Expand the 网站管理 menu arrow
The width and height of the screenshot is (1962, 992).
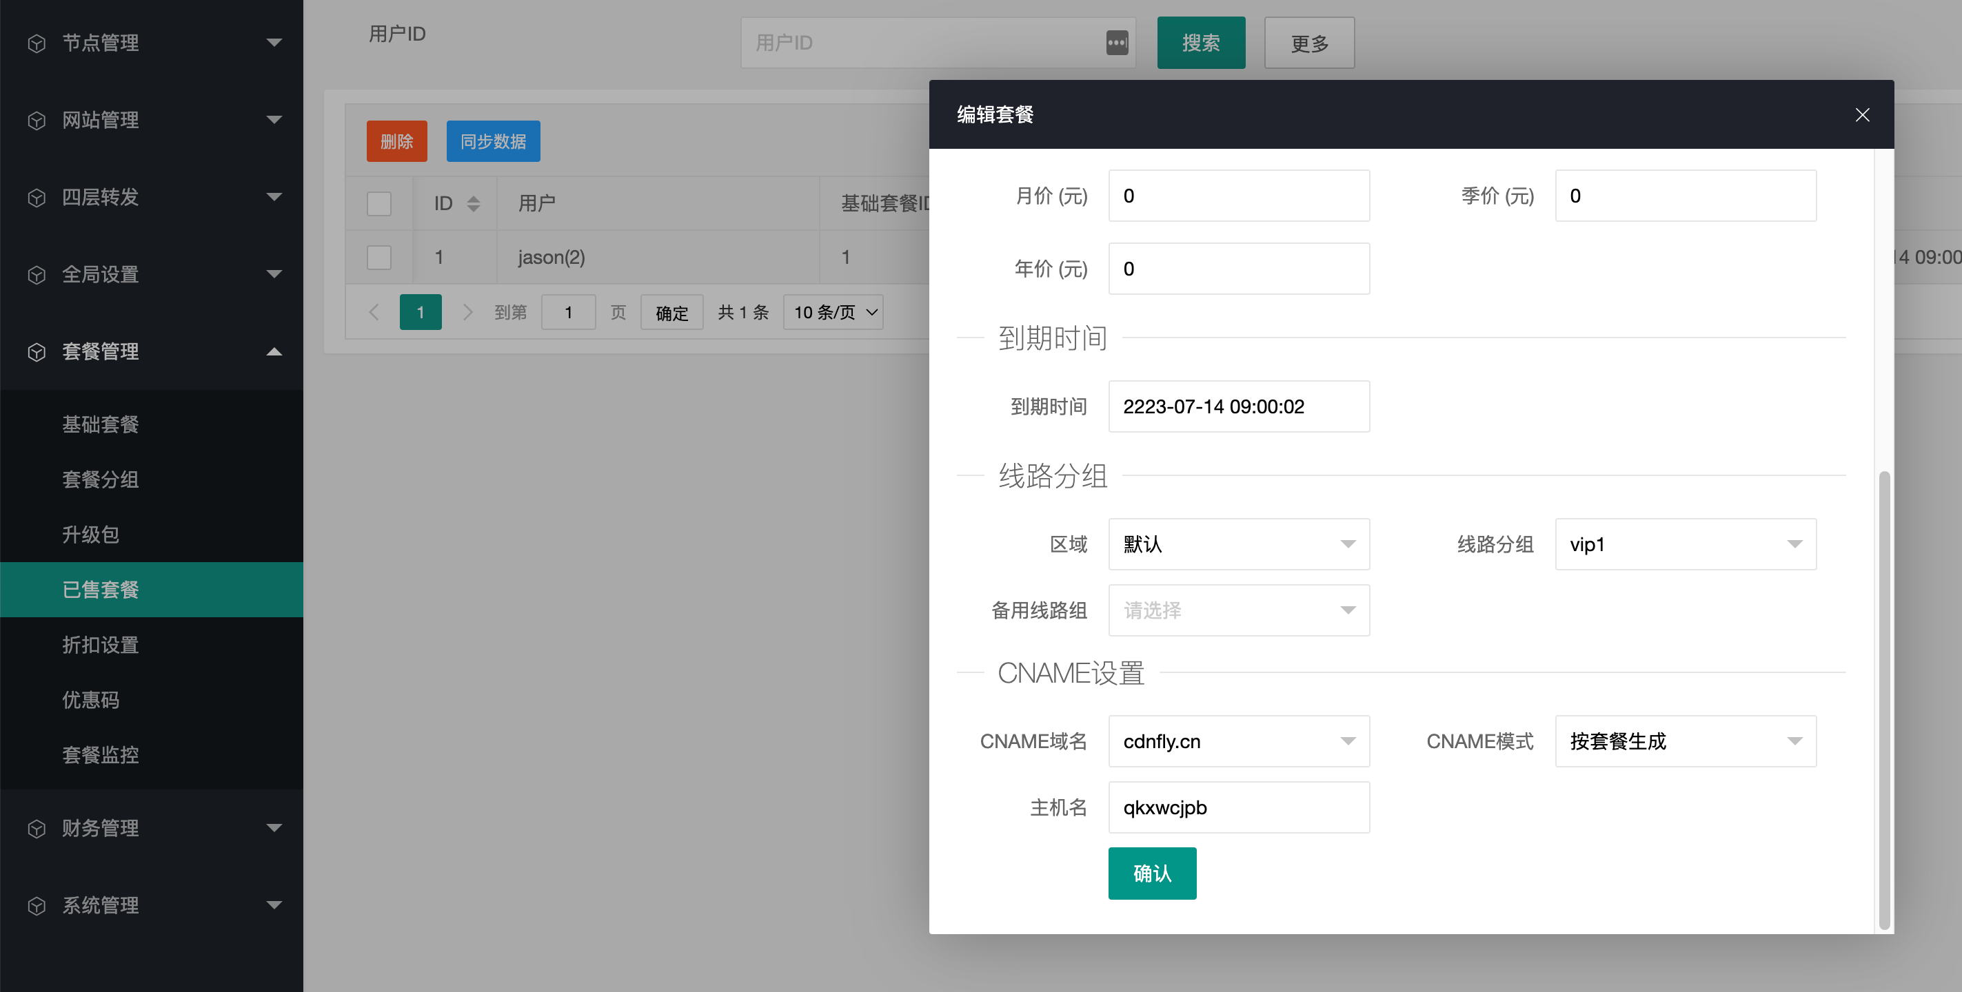(x=274, y=120)
